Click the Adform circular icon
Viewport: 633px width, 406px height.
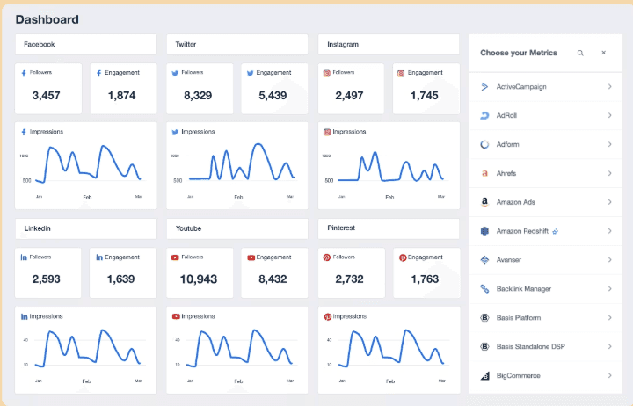click(484, 144)
